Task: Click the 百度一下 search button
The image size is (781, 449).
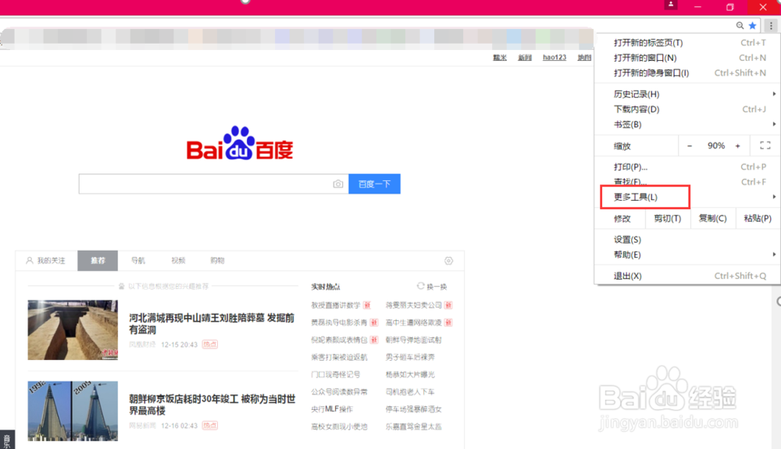Action: pos(375,184)
